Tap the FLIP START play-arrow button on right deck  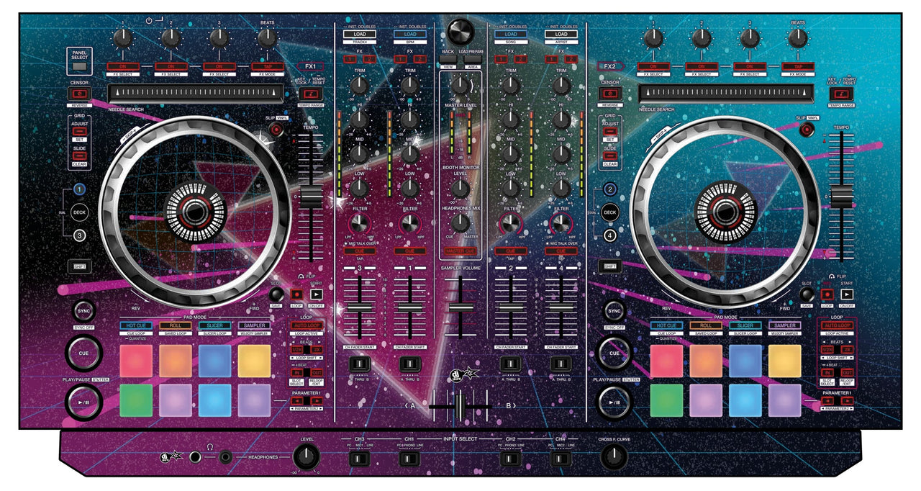tap(848, 294)
